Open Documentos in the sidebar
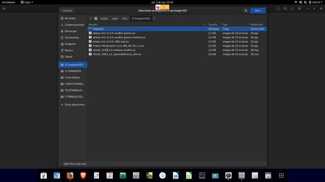The width and height of the screenshot is (325, 182). pyautogui.click(x=73, y=37)
